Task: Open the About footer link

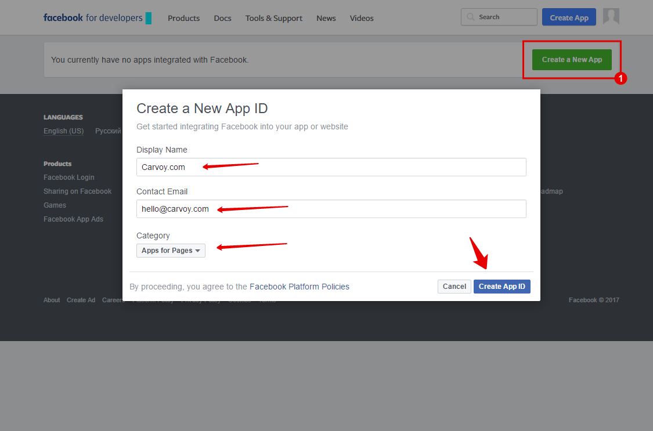Action: pos(52,300)
